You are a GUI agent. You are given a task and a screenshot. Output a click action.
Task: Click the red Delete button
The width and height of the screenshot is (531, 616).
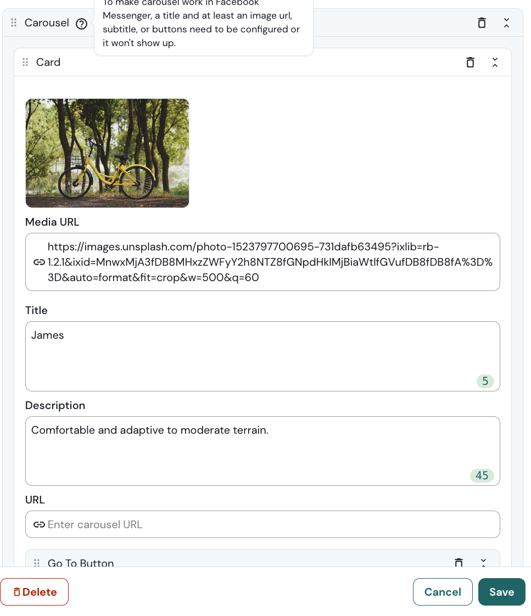click(35, 592)
